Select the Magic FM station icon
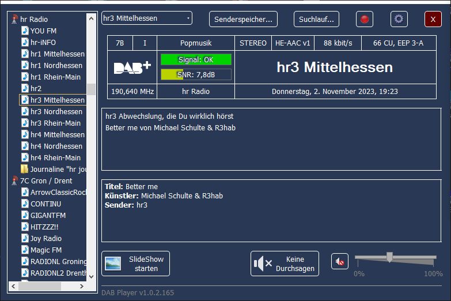 (x=25, y=250)
